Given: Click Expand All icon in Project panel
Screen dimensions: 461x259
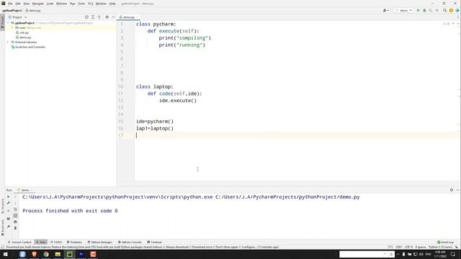Looking at the screenshot, I should [93, 17].
